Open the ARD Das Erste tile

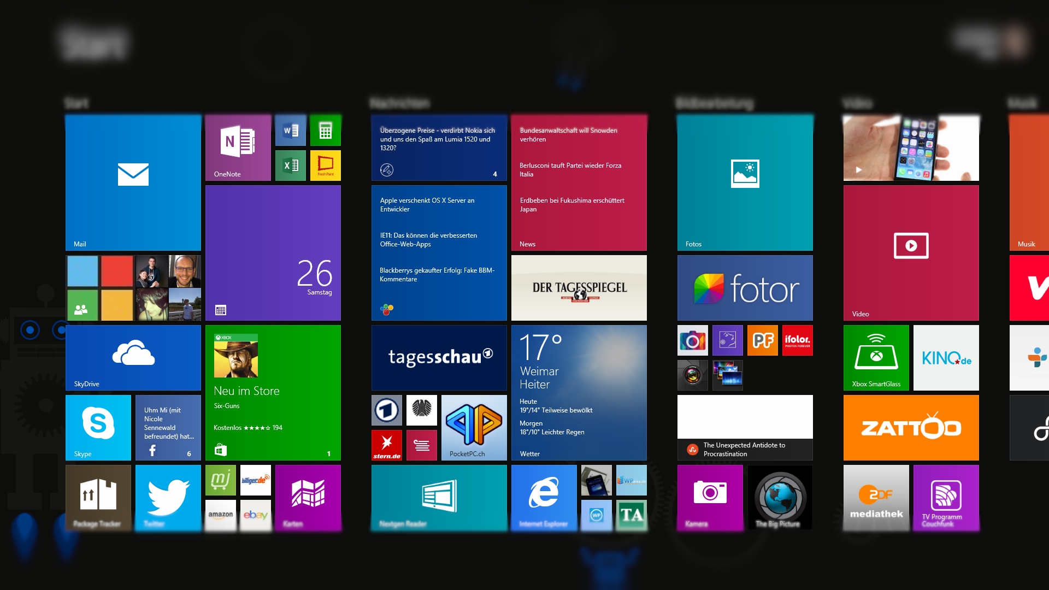tap(387, 410)
